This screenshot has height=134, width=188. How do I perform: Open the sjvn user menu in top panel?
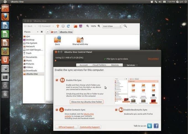(180, 2)
